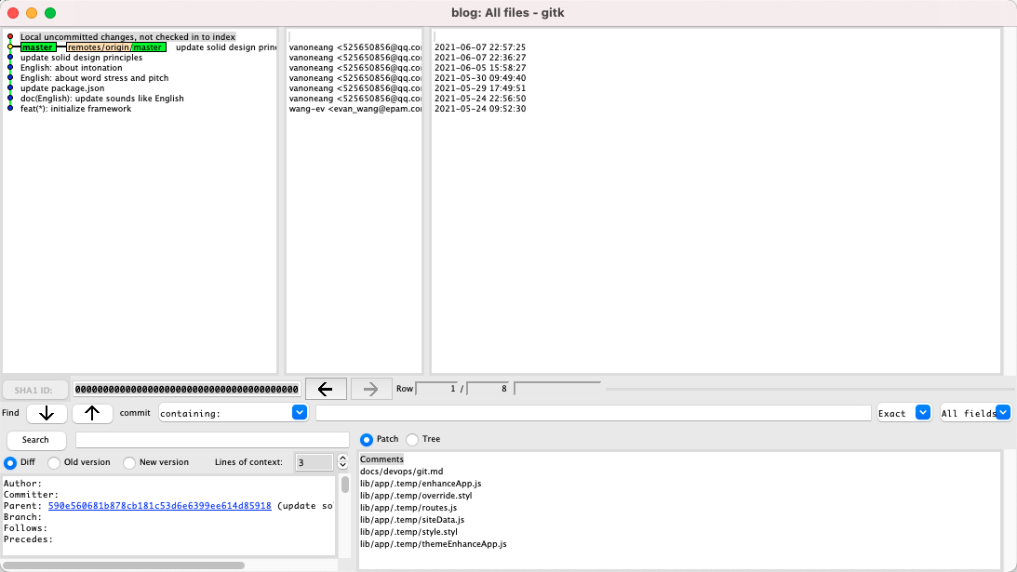Viewport: 1017px width, 572px height.
Task: Increase Lines of context with the stepper
Action: click(x=342, y=458)
